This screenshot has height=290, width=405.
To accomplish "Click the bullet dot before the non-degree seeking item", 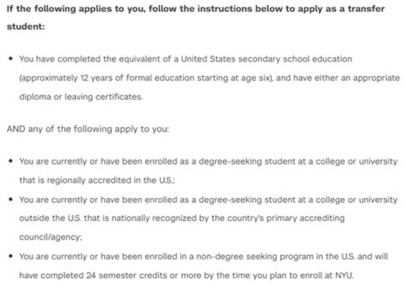I will pyautogui.click(x=11, y=256).
